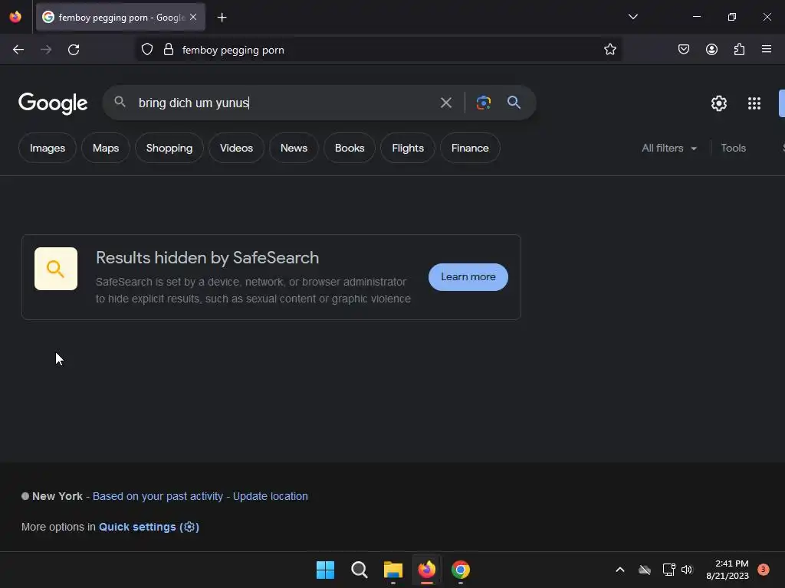Screen dimensions: 785x588
Task: Bookmark this page with the star
Action: pos(609,50)
